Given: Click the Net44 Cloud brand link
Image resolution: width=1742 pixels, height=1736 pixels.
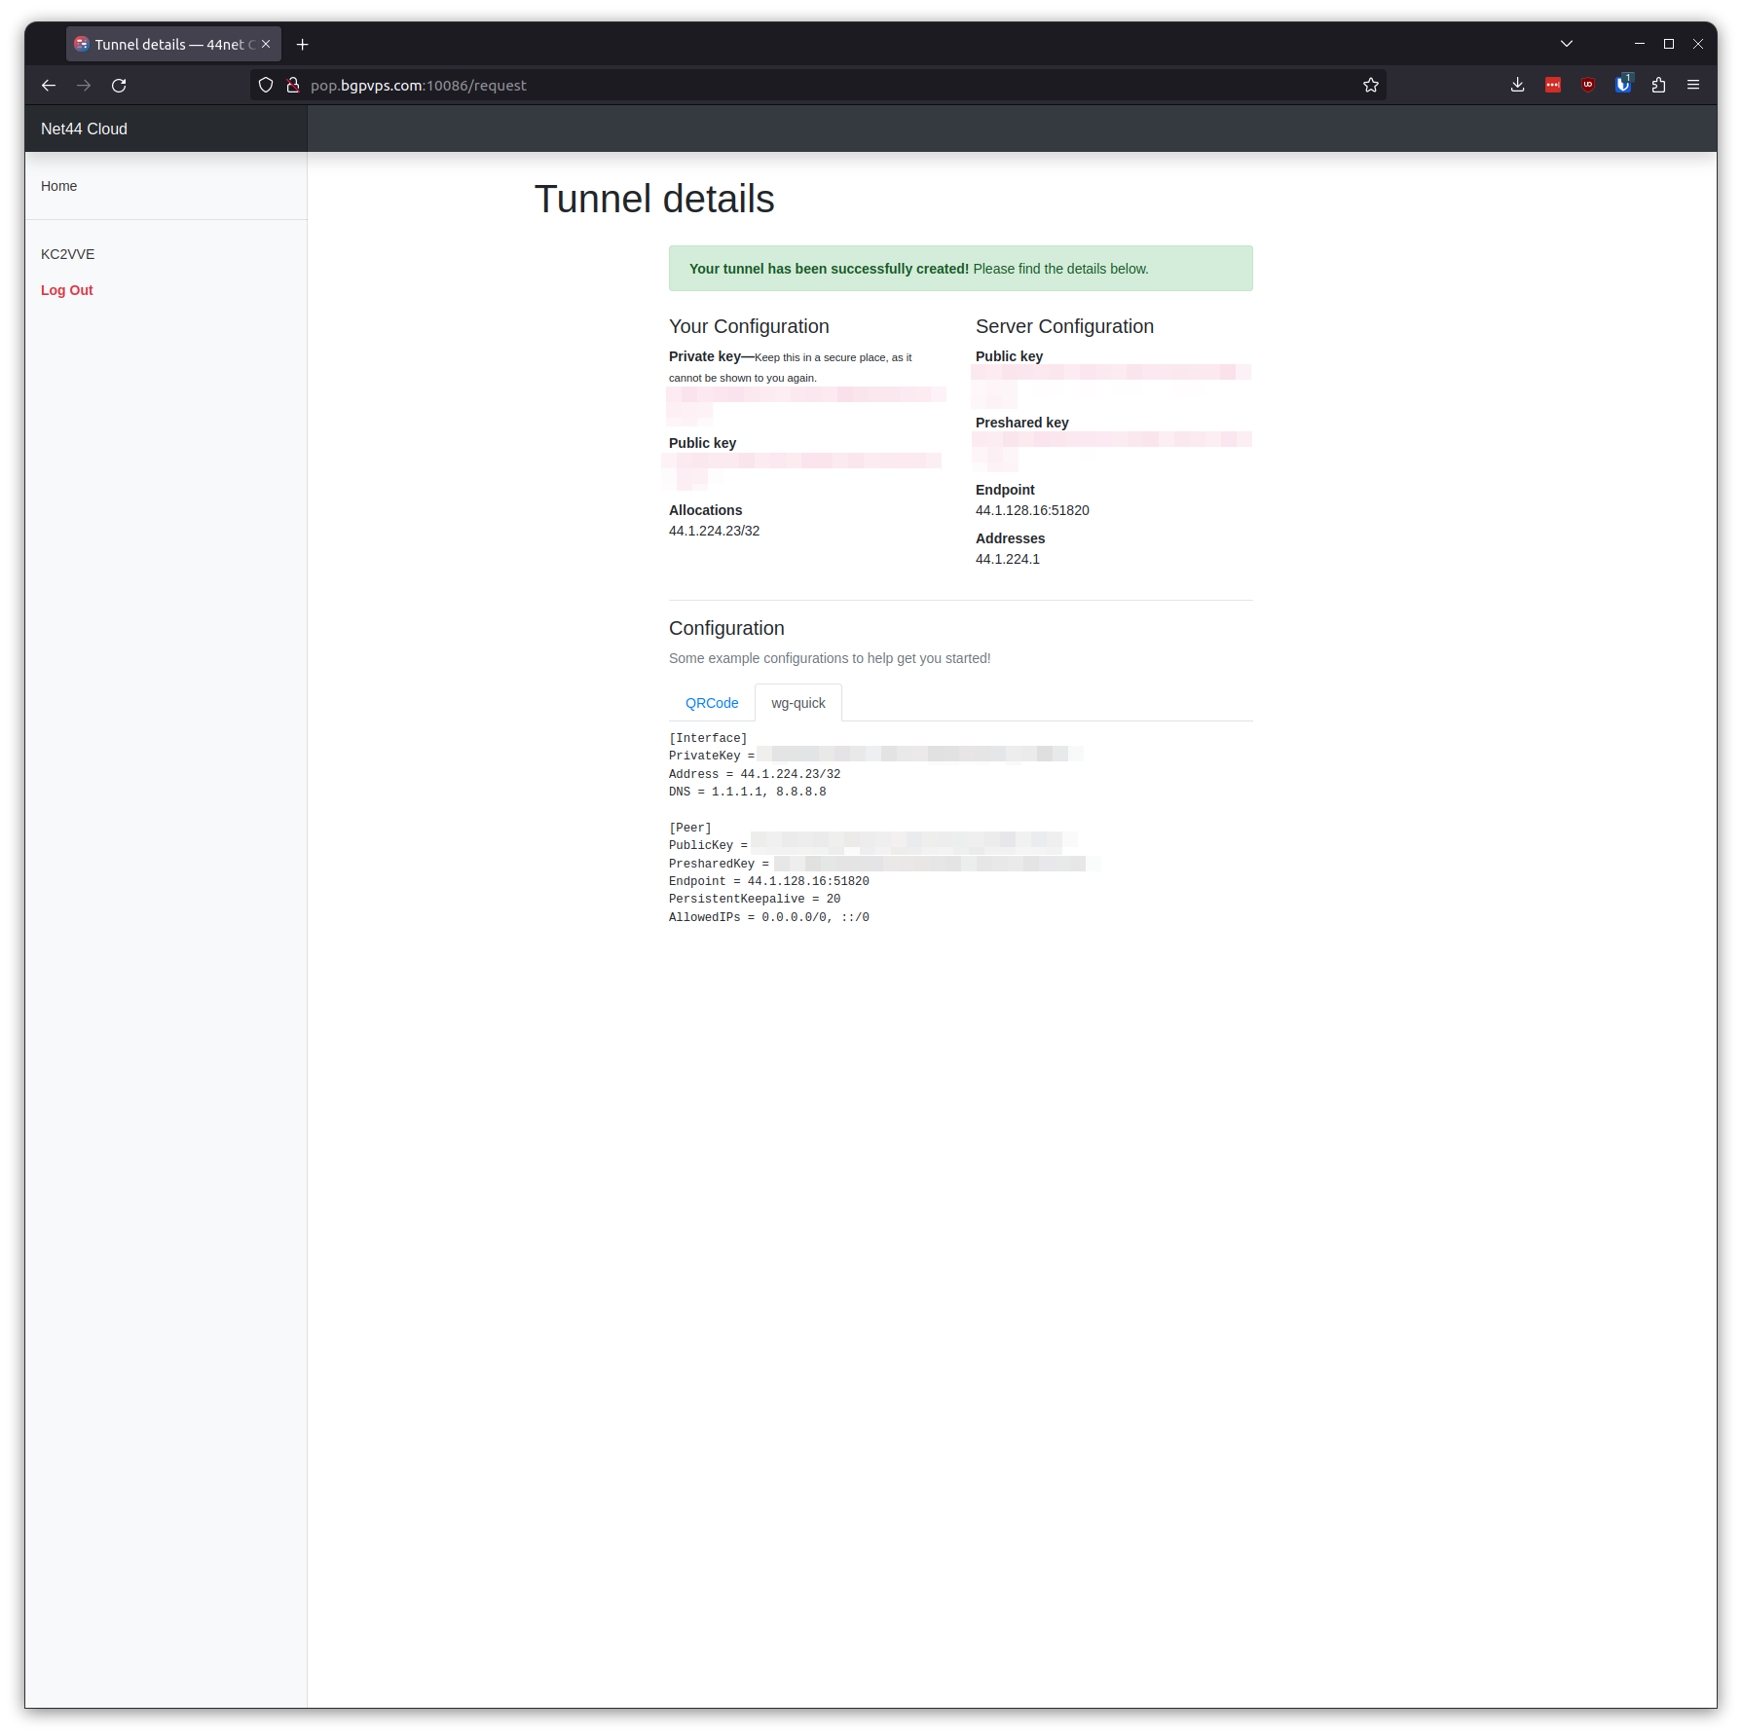Looking at the screenshot, I should tap(84, 129).
